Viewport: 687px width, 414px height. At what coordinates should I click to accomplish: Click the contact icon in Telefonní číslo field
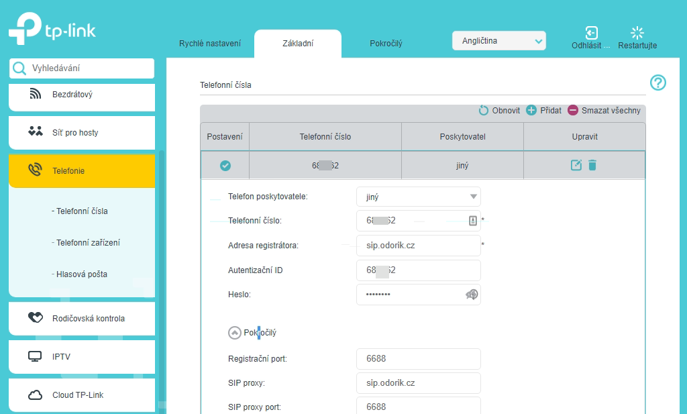point(472,220)
